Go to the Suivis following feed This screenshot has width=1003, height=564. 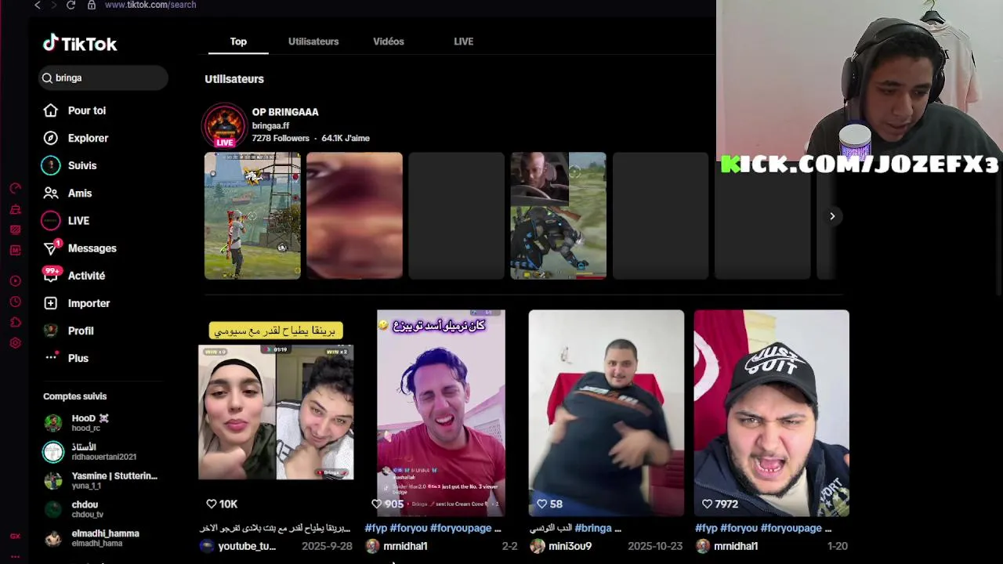[70, 165]
